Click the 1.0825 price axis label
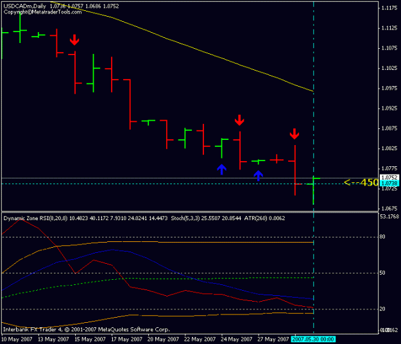 pyautogui.click(x=389, y=149)
